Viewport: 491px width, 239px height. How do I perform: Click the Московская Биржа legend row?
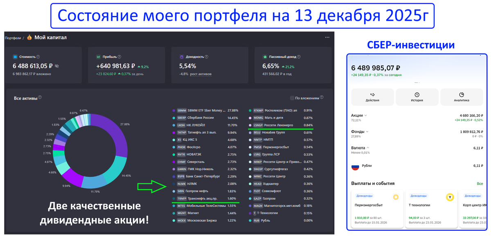tap(205, 221)
